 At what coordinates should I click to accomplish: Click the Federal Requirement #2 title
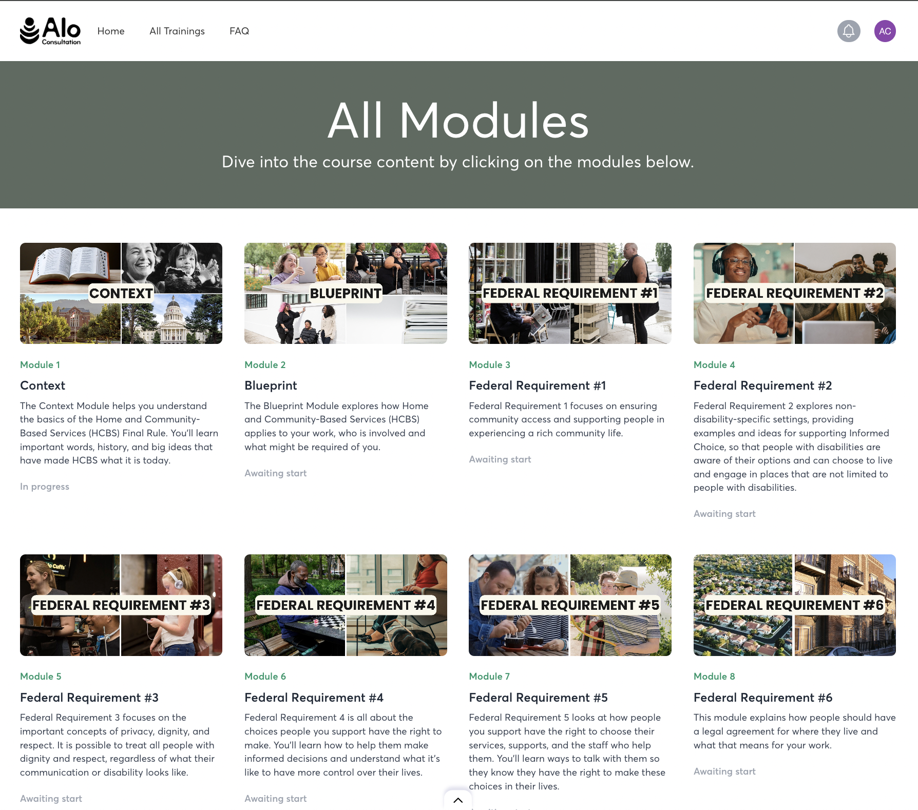[763, 385]
